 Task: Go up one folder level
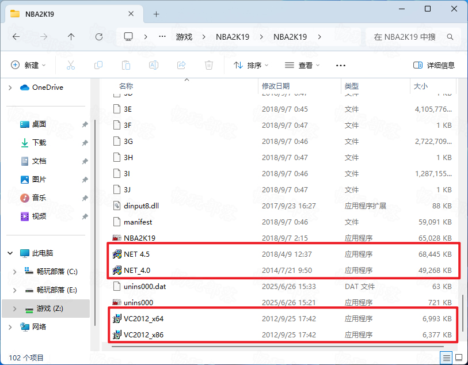[x=71, y=37]
